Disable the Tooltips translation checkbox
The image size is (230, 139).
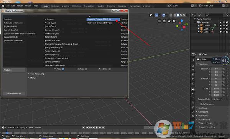(63, 69)
